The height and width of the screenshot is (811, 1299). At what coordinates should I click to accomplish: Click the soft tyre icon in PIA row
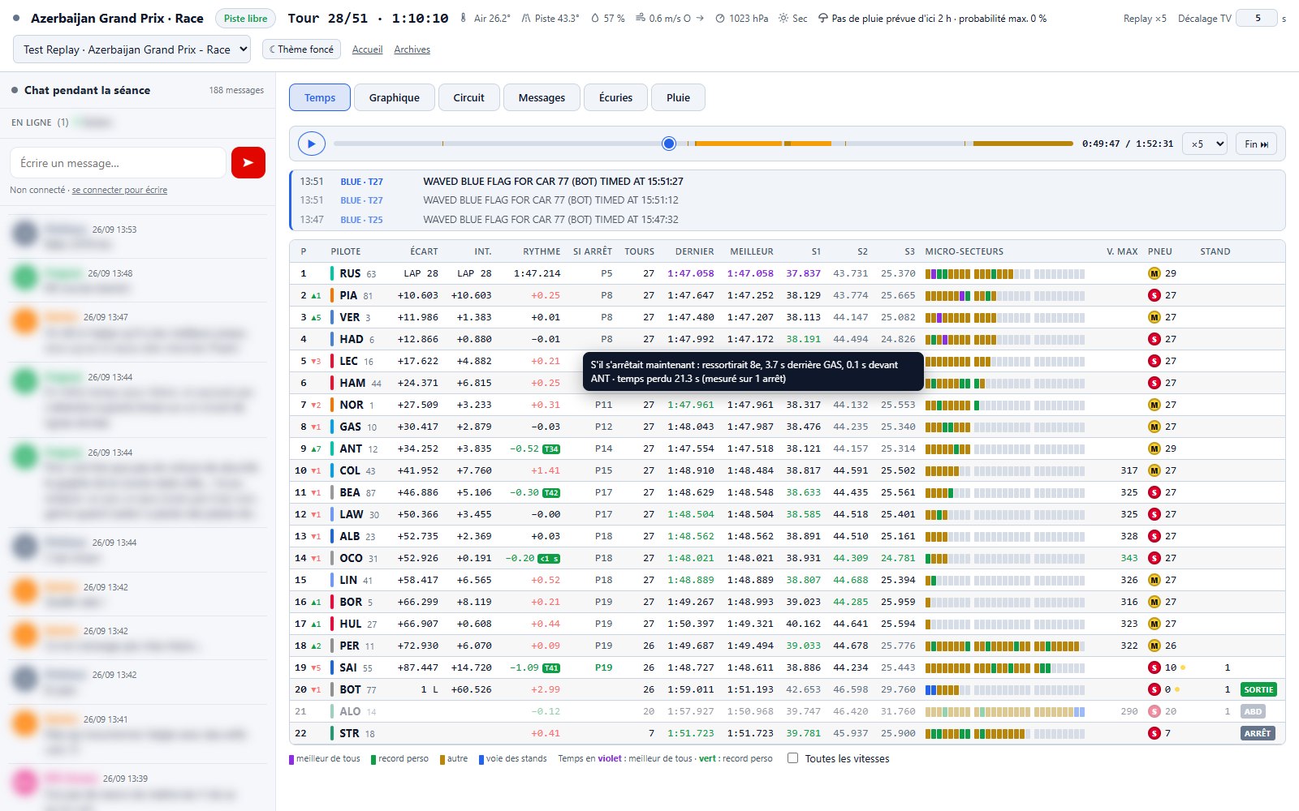tap(1154, 295)
